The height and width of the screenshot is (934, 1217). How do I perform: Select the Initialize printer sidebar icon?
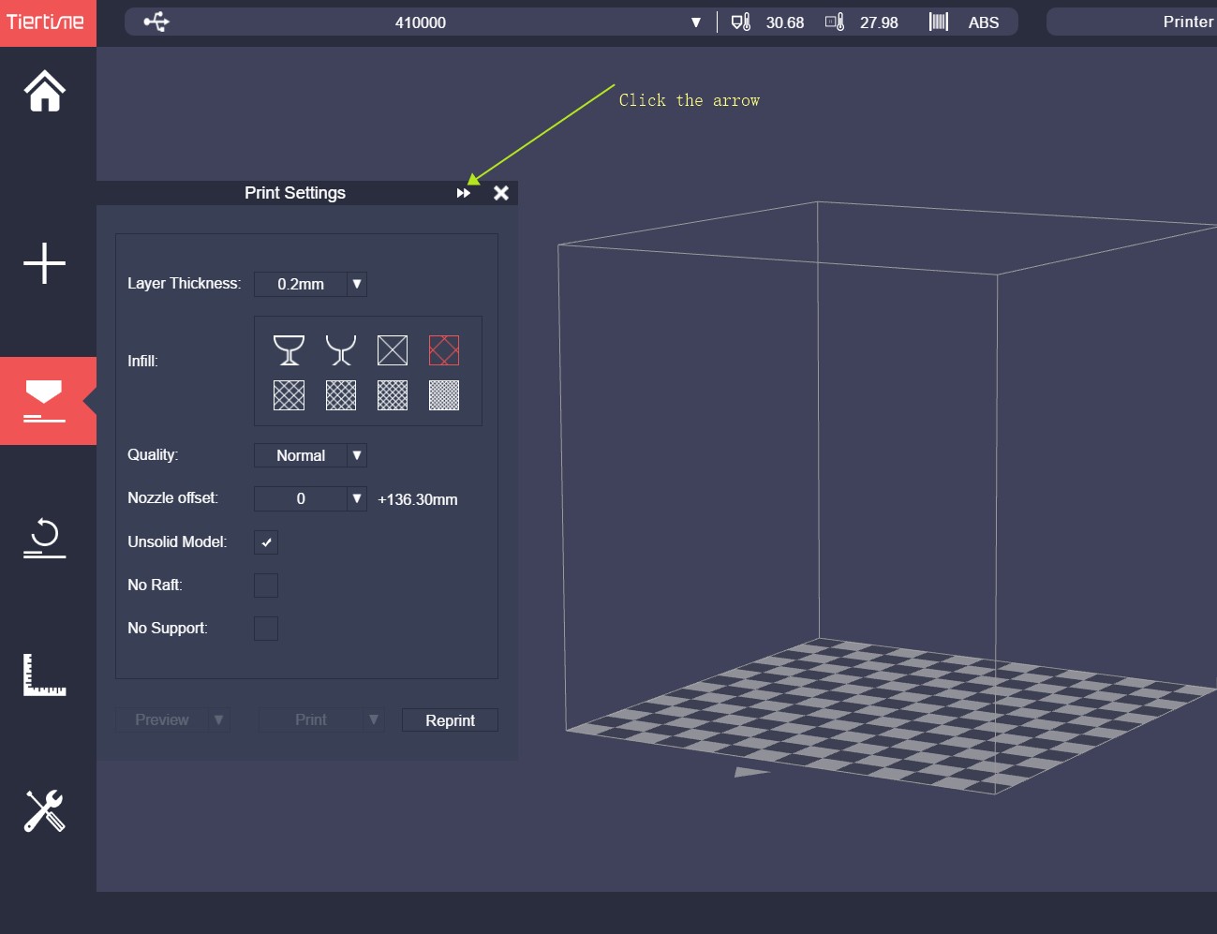(x=45, y=538)
